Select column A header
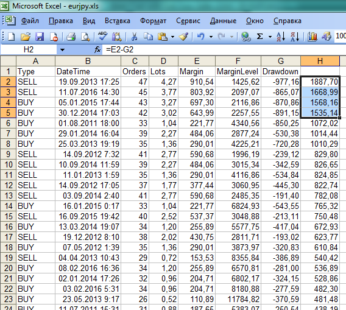The image size is (346, 310). pos(35,61)
